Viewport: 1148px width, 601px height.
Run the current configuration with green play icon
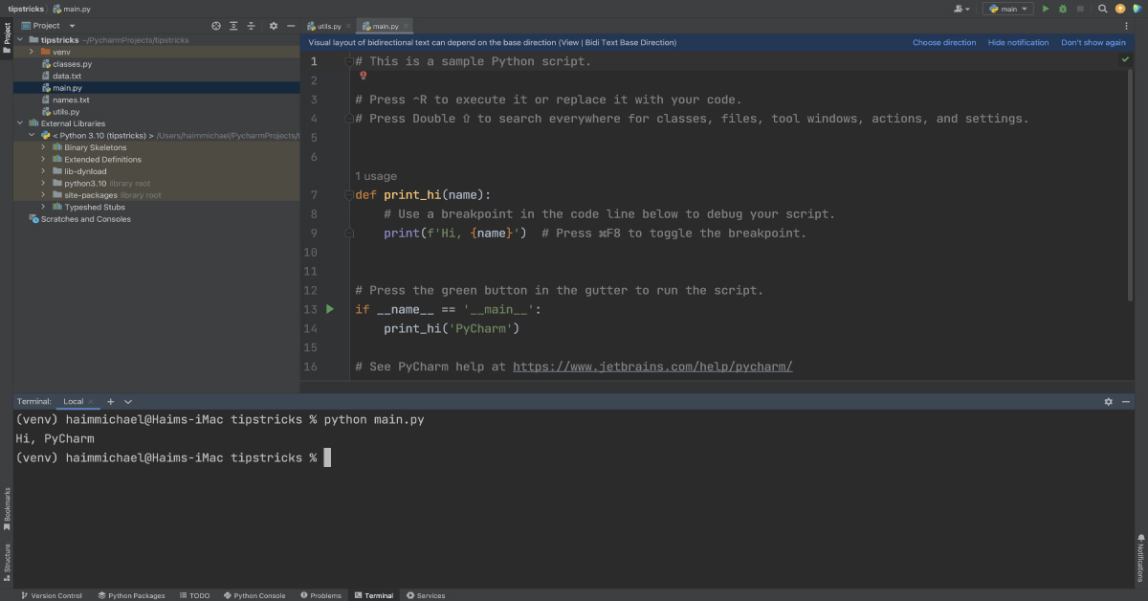(1044, 9)
